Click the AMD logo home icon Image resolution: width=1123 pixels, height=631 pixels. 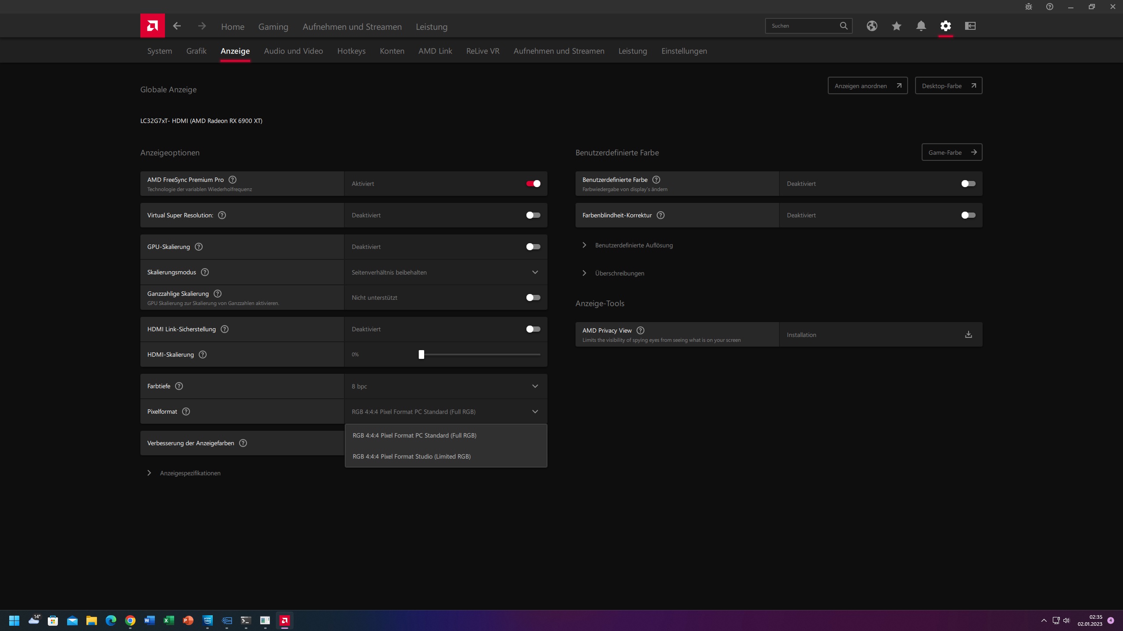pyautogui.click(x=152, y=26)
